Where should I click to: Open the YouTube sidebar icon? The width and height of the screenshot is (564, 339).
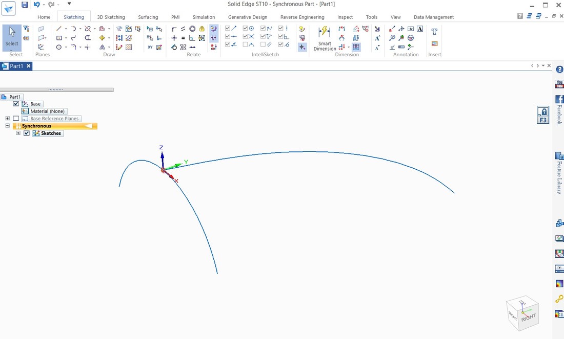(x=559, y=84)
